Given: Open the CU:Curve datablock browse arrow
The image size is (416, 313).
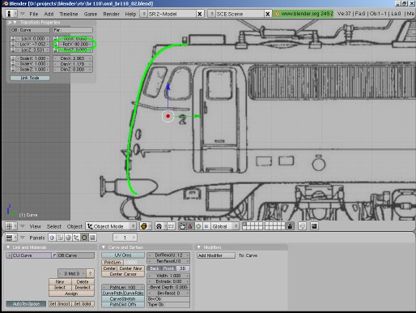Looking at the screenshot, I should pos(9,255).
